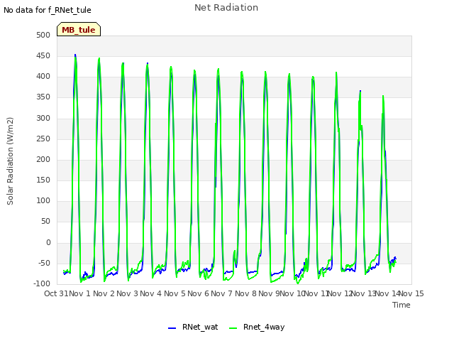Screen dimensions: 454x341
Task: Click the Nov 3 x-axis tick label
Action: click(x=128, y=293)
